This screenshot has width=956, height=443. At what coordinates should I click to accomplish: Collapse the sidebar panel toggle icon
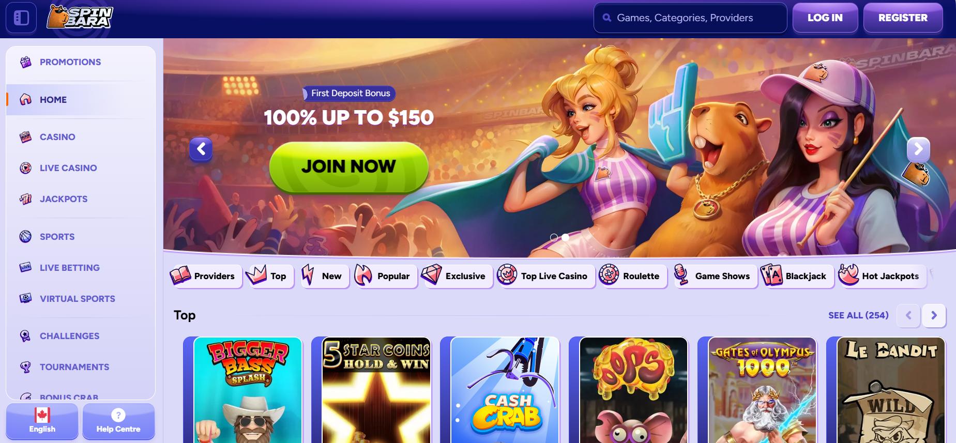coord(21,18)
